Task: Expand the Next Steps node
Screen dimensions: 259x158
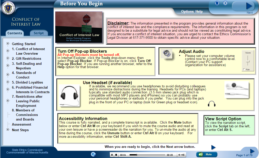Action: [8, 130]
